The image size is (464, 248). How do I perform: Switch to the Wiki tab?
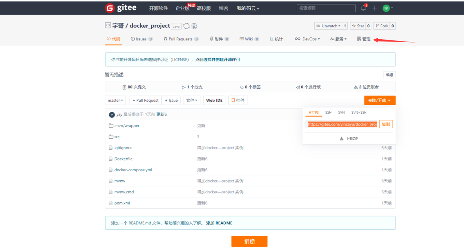249,39
